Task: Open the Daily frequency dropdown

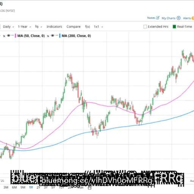Action: pos(8,27)
